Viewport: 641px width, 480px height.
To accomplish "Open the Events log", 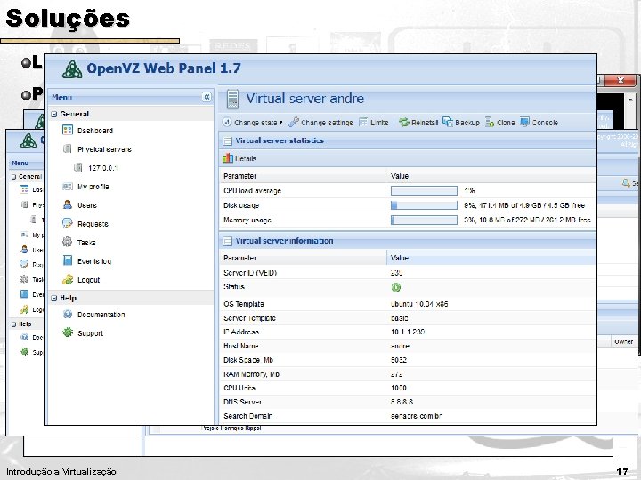I will [94, 261].
